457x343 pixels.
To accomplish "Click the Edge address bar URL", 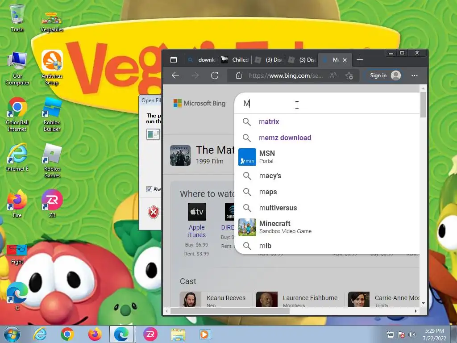I will click(x=286, y=76).
